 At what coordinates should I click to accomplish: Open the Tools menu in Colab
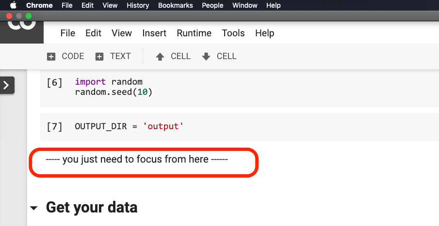(233, 33)
